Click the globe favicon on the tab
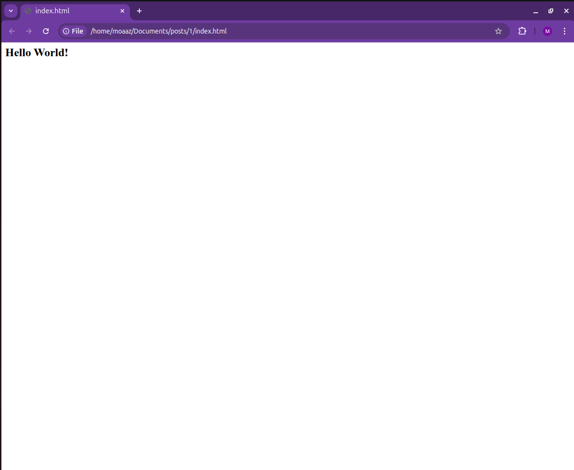The image size is (574, 470). pyautogui.click(x=28, y=11)
